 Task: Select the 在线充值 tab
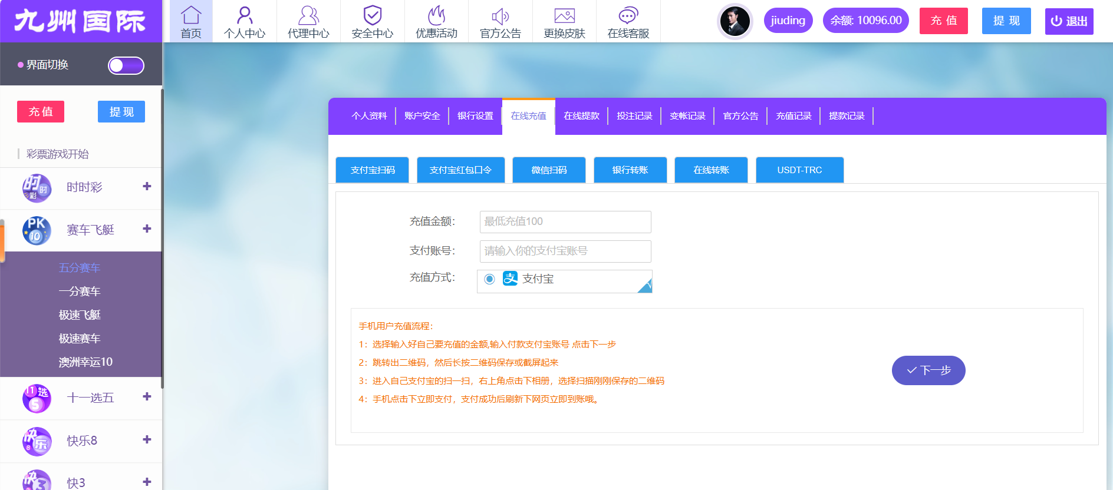[529, 116]
